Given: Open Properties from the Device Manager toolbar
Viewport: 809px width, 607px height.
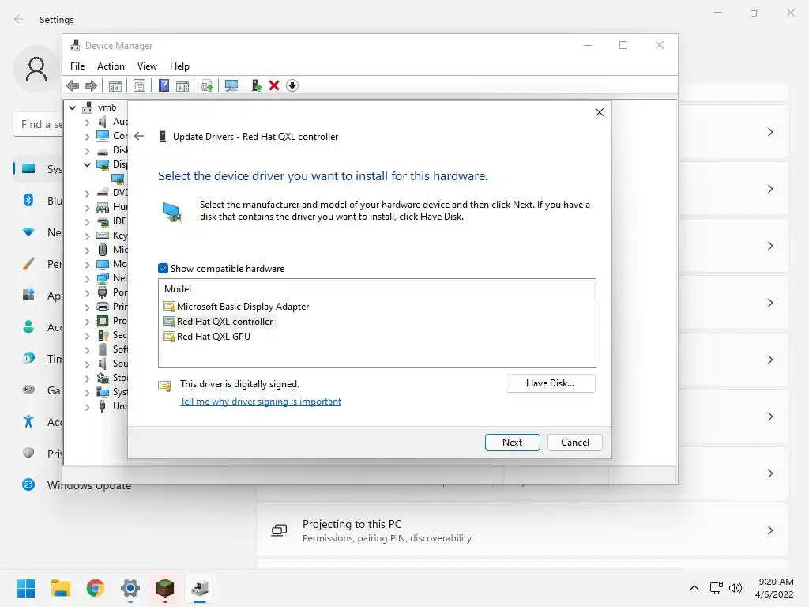Looking at the screenshot, I should tap(139, 85).
